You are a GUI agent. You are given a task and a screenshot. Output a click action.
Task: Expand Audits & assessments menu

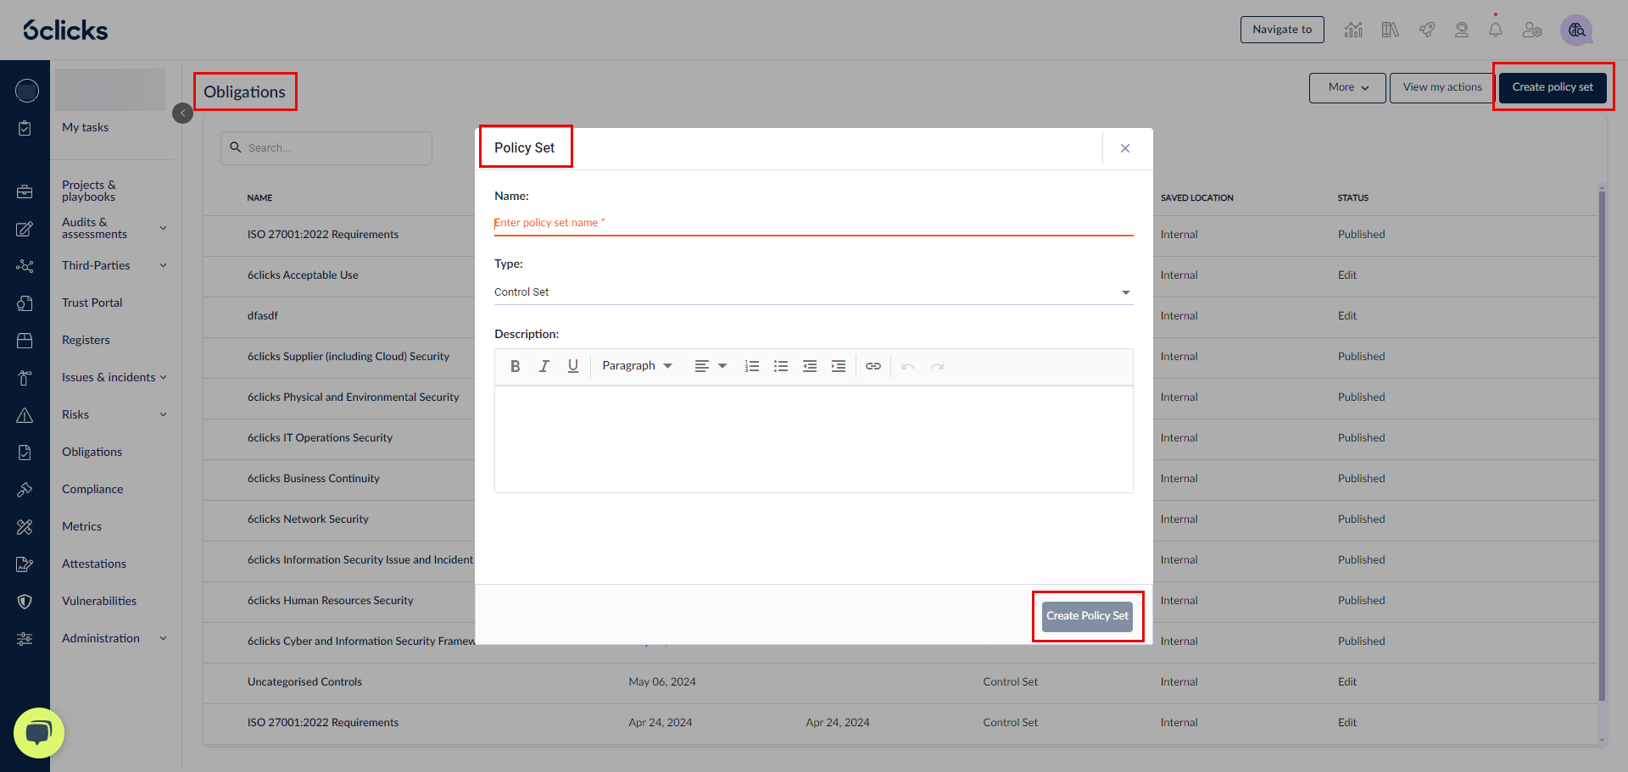click(164, 228)
